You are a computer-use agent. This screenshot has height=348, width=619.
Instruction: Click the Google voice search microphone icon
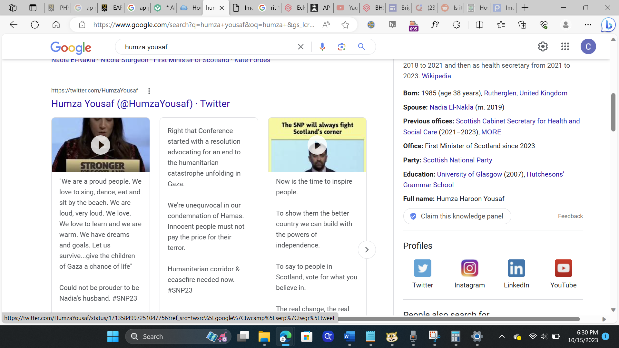[322, 47]
